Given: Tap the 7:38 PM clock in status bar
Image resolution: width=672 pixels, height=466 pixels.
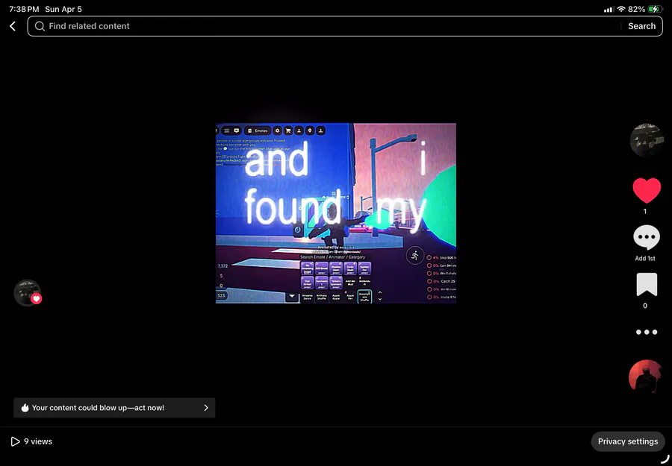Looking at the screenshot, I should tap(24, 9).
